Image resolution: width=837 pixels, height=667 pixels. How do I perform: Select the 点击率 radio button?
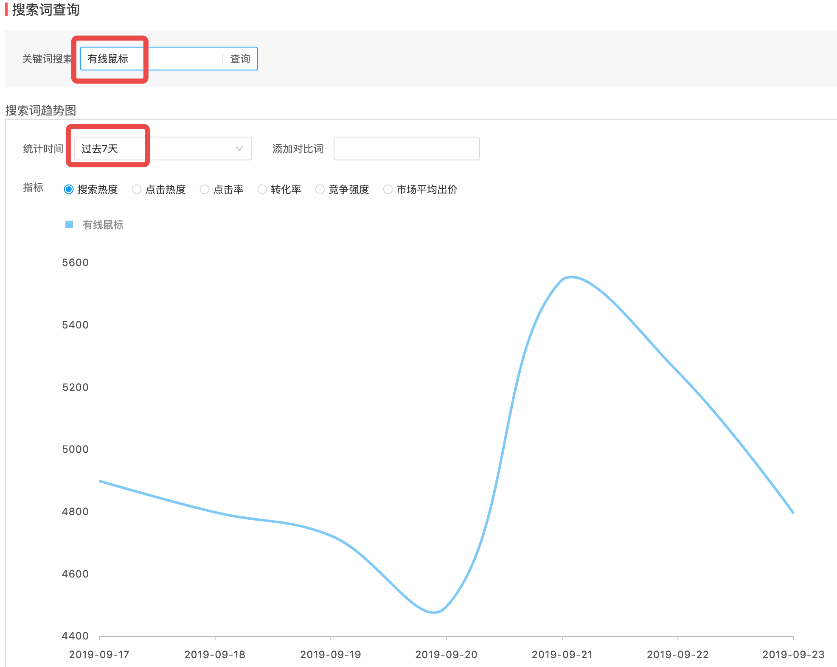click(205, 189)
